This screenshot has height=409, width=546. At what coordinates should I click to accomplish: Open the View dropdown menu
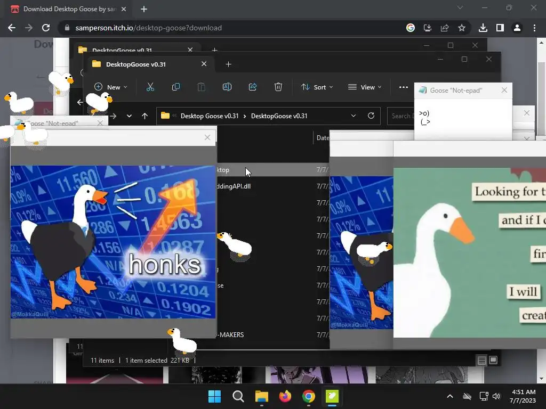[365, 87]
